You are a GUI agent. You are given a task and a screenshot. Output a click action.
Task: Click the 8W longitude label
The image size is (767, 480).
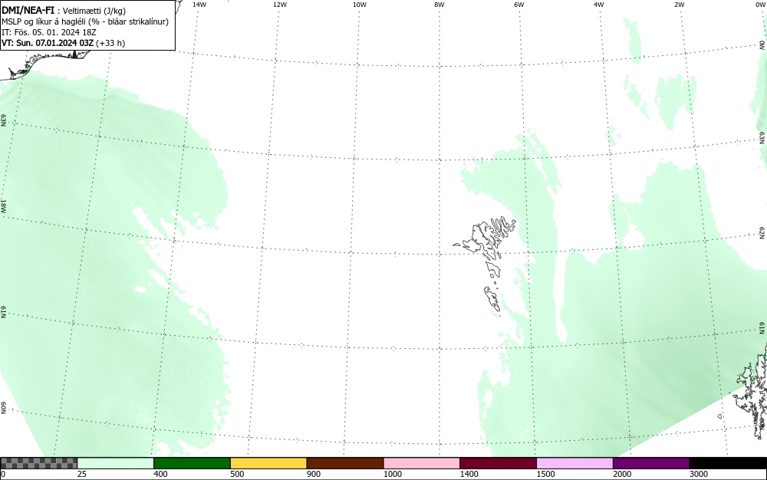[439, 5]
